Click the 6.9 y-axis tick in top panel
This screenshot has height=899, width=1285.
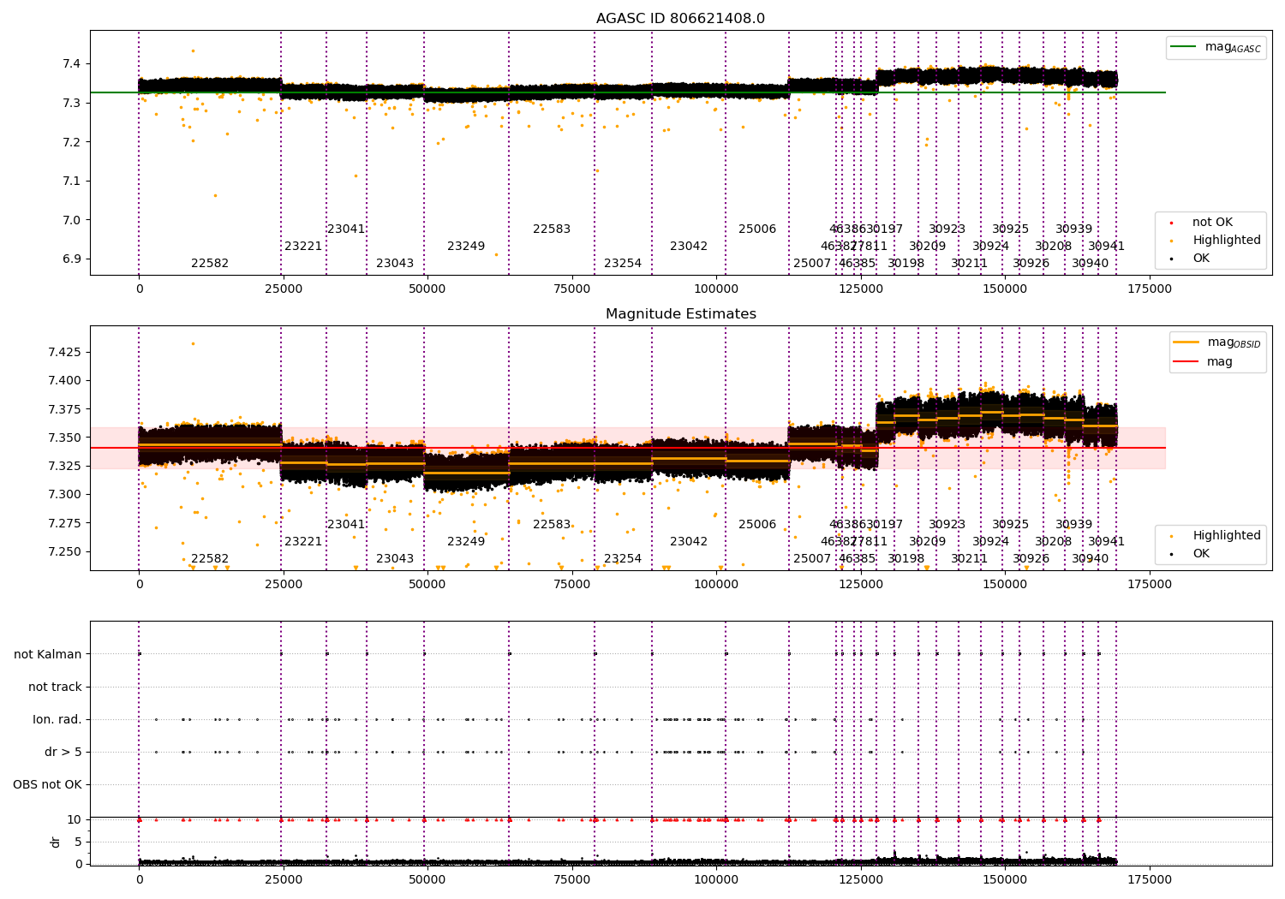[71, 259]
